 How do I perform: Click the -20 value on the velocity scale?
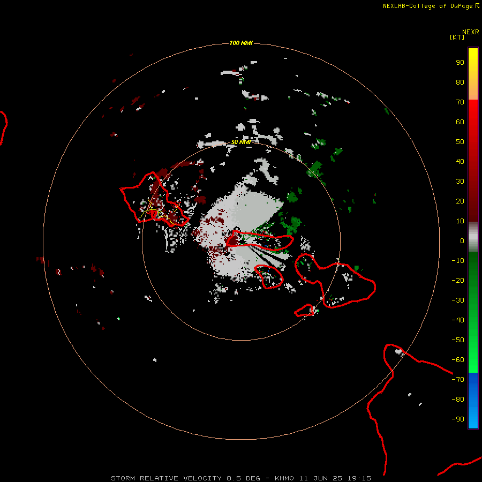click(458, 280)
